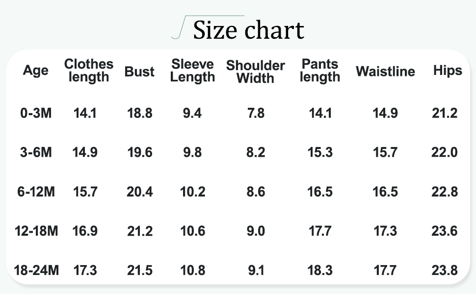
Task: Select the Shoulder Width header
Action: (x=255, y=72)
